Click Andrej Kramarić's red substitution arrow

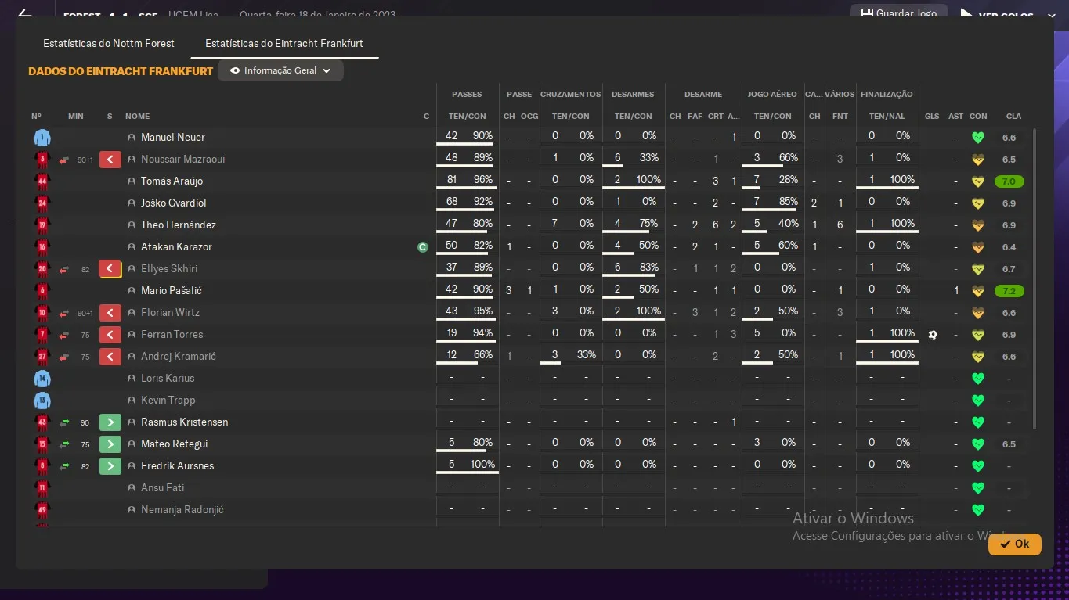(110, 357)
